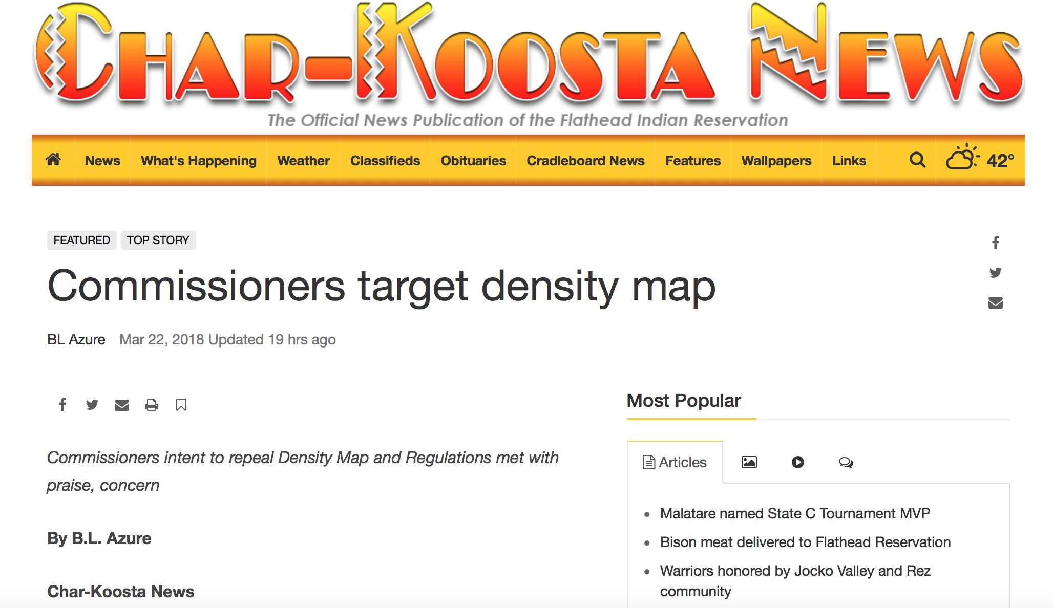Open Most Popular images tab

749,462
